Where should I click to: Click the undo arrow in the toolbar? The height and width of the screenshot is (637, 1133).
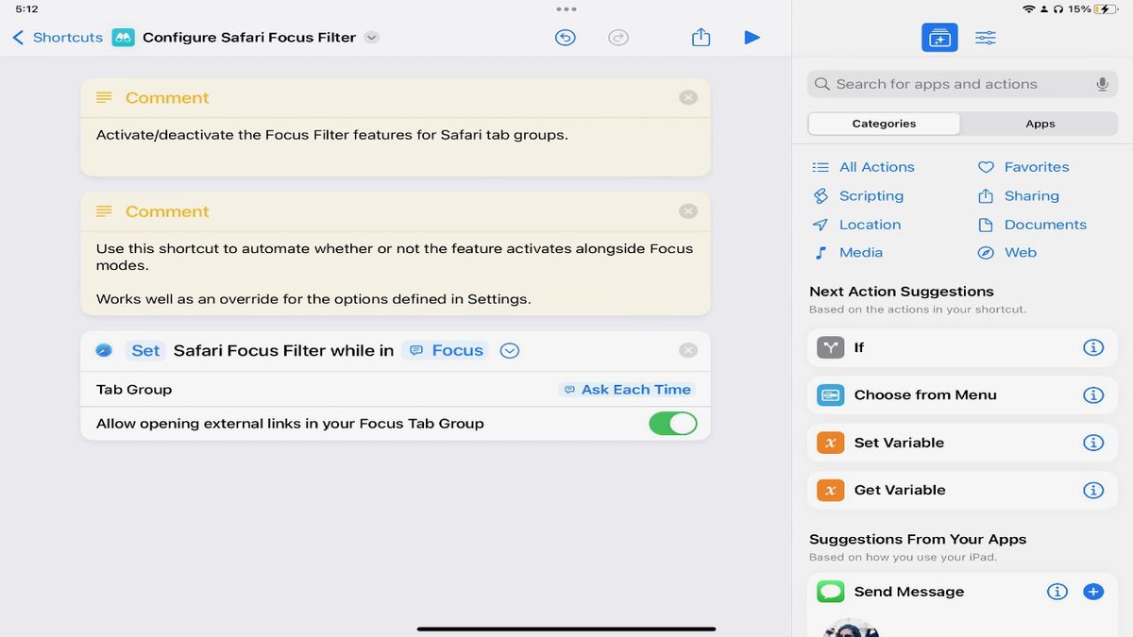pyautogui.click(x=565, y=37)
